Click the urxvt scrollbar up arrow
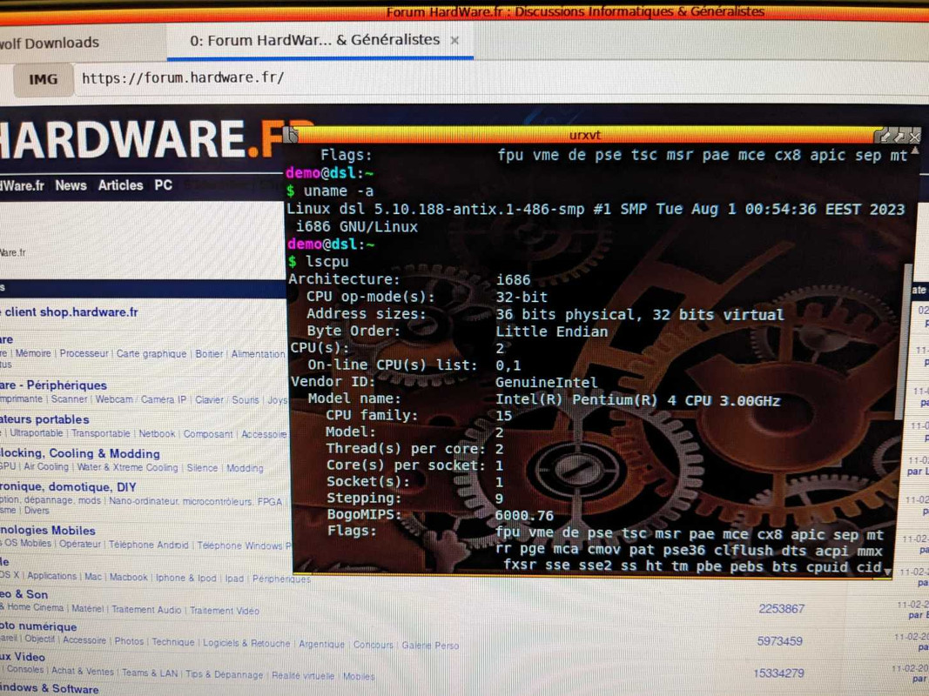929x696 pixels. tap(915, 151)
